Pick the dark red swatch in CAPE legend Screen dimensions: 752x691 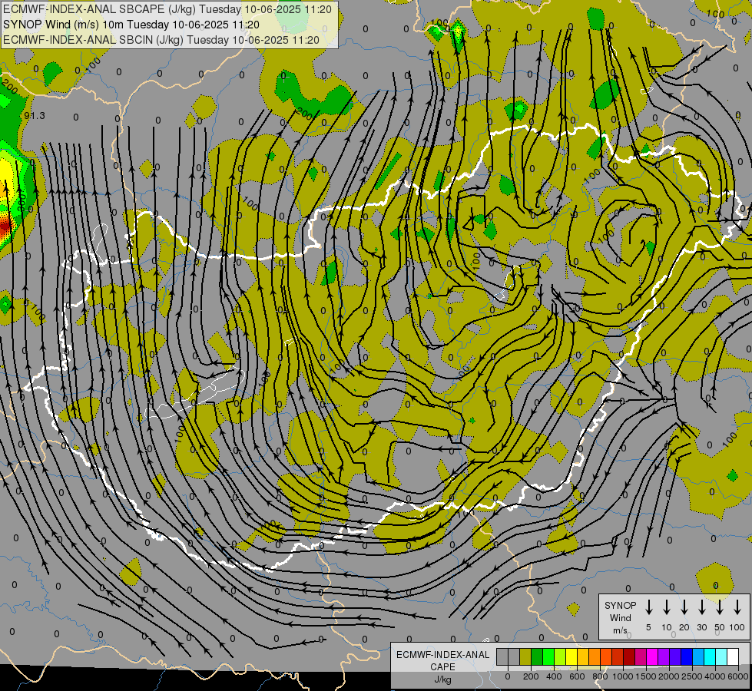point(629,657)
